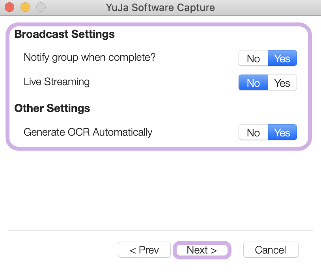
Task: Select the Other Settings heading
Action: (52, 108)
